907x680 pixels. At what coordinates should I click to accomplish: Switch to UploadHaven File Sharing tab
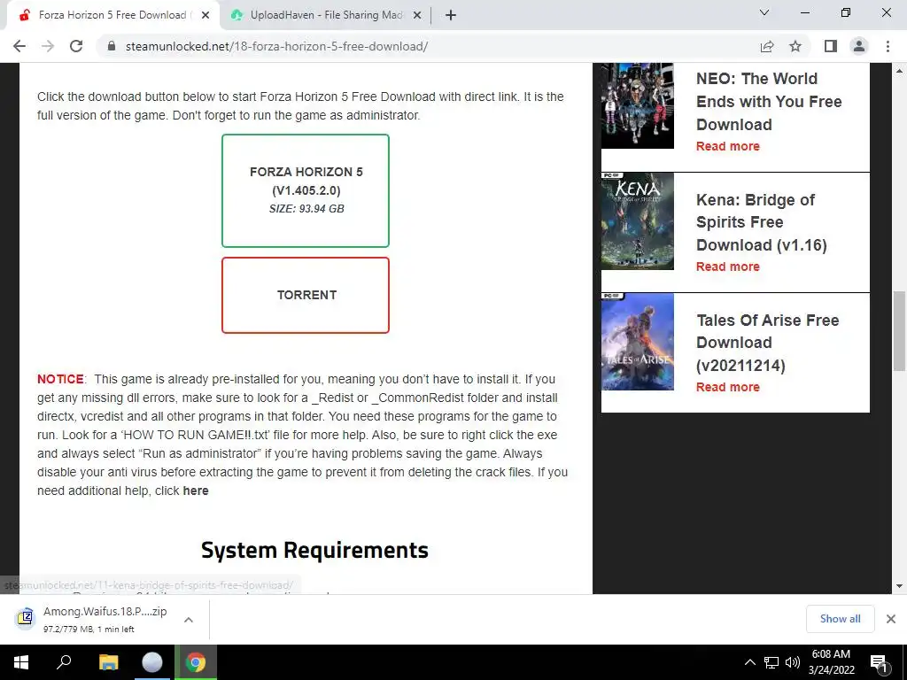(325, 15)
